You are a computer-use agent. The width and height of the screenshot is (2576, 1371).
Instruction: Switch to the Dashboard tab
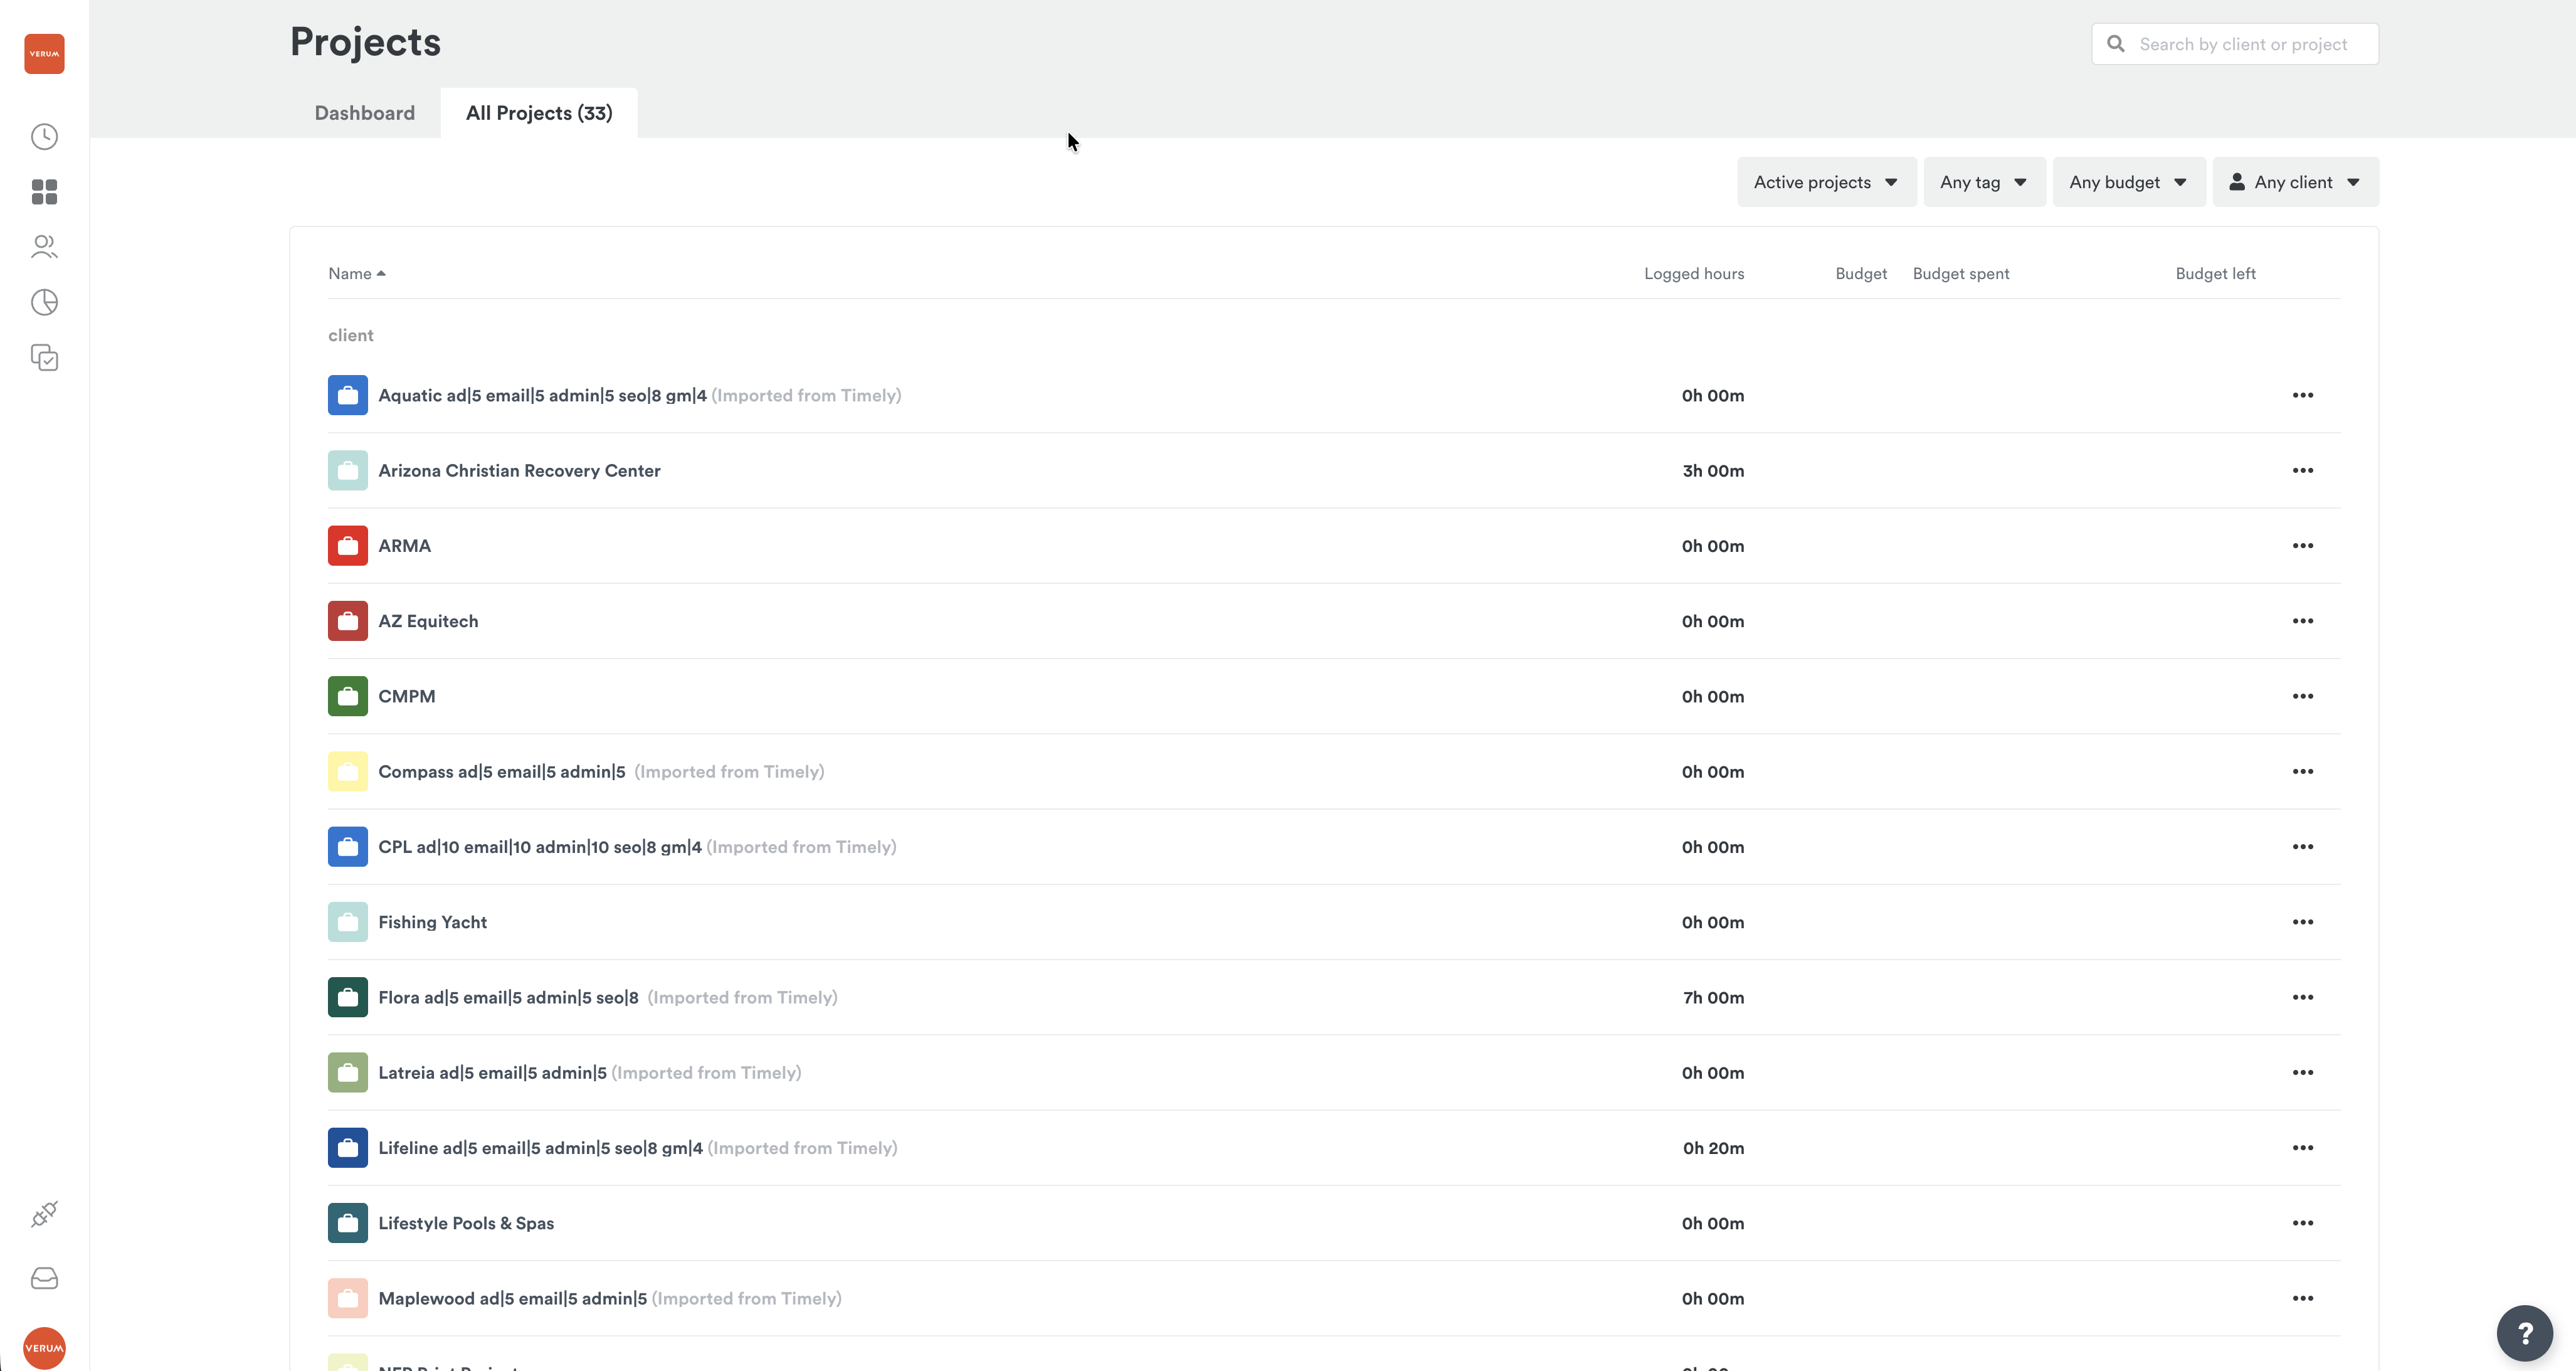[365, 113]
